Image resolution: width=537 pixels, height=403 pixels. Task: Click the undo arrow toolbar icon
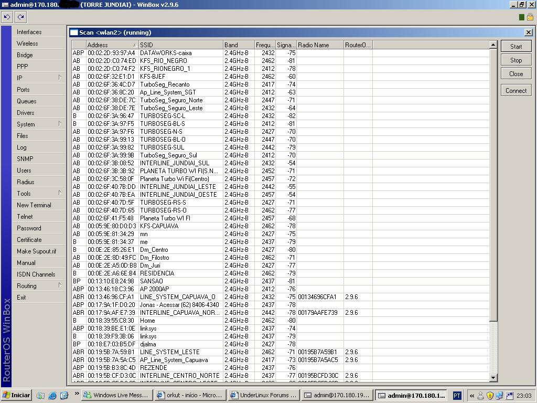(7, 17)
